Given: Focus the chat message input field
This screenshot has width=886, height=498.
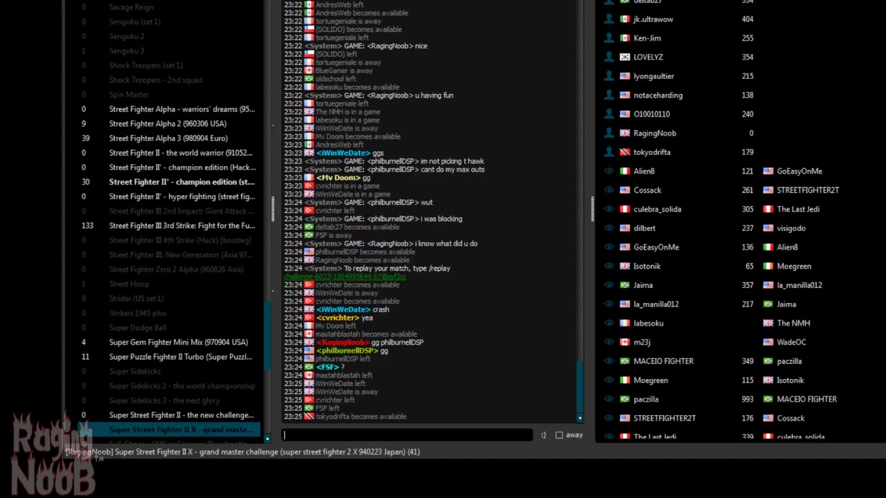Looking at the screenshot, I should 408,435.
